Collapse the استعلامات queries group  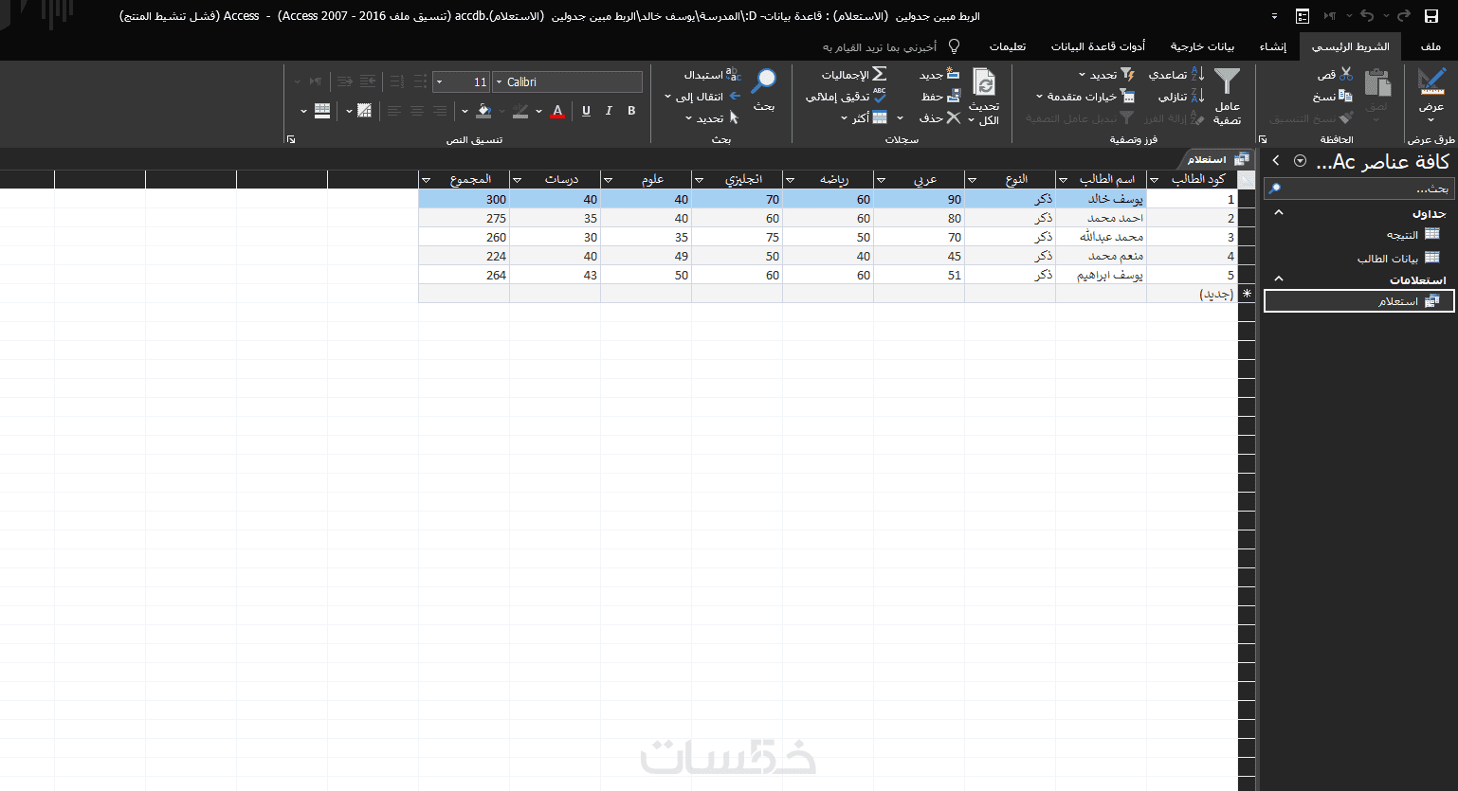click(x=1279, y=279)
